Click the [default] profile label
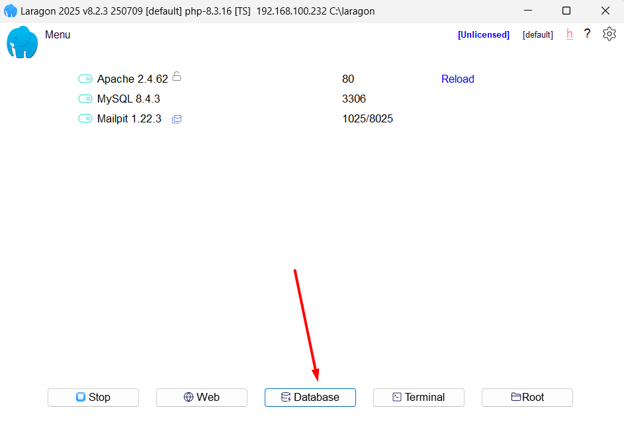Viewport: 624px width, 430px height. tap(537, 34)
